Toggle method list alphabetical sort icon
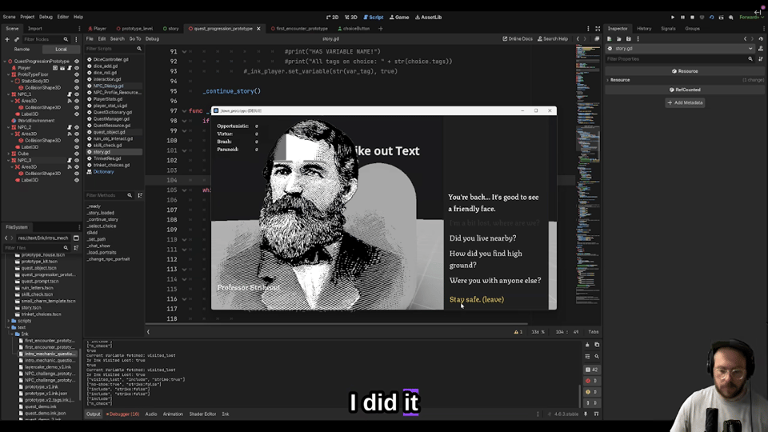Image resolution: width=768 pixels, height=432 pixels. point(140,195)
